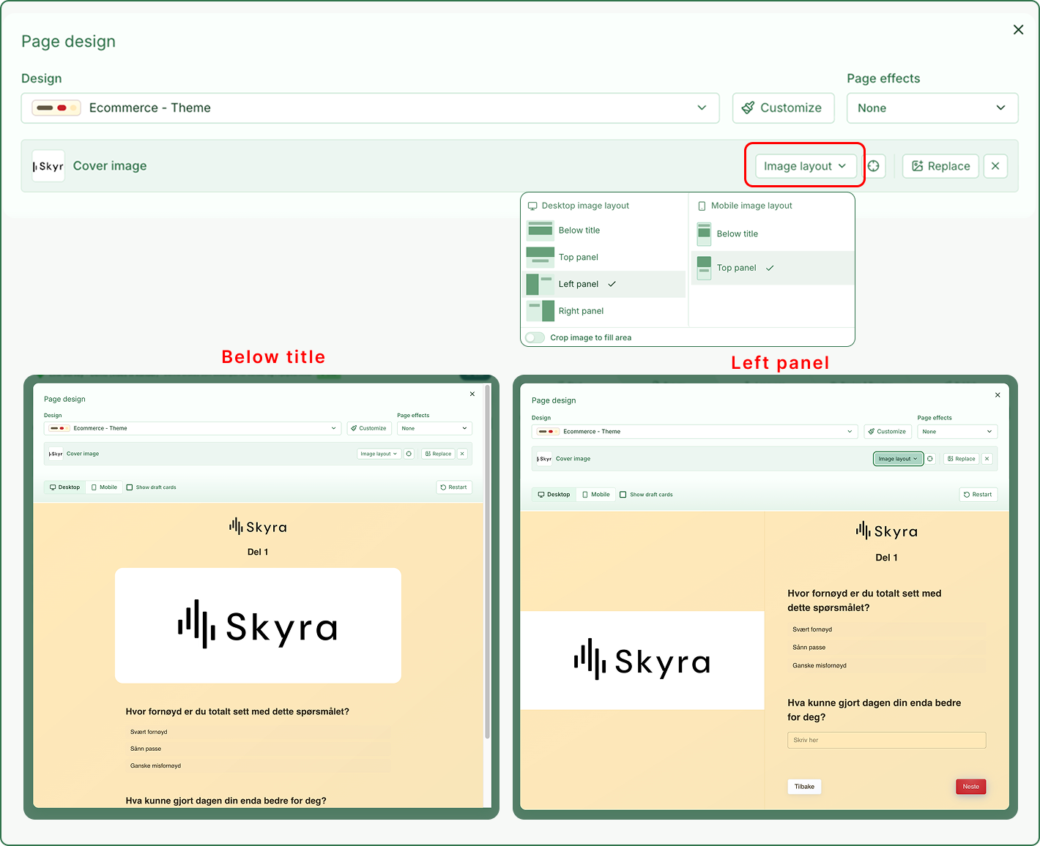Choose Svært fornøyd in Left panel preview
The image size is (1040, 846).
(886, 629)
